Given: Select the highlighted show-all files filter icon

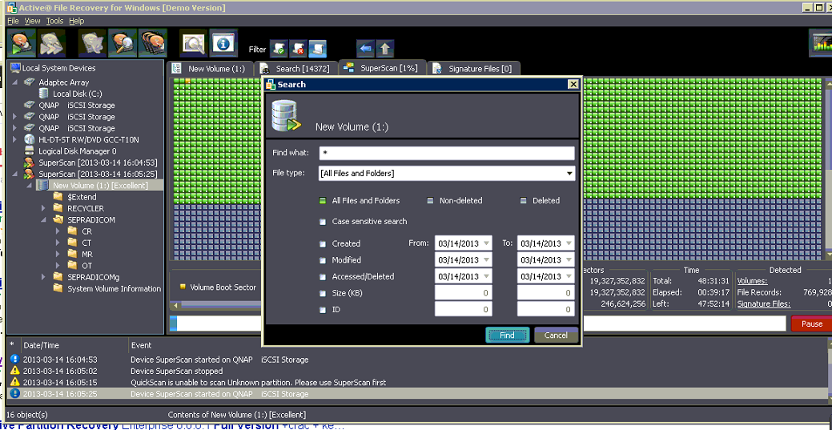Looking at the screenshot, I should click(x=317, y=49).
